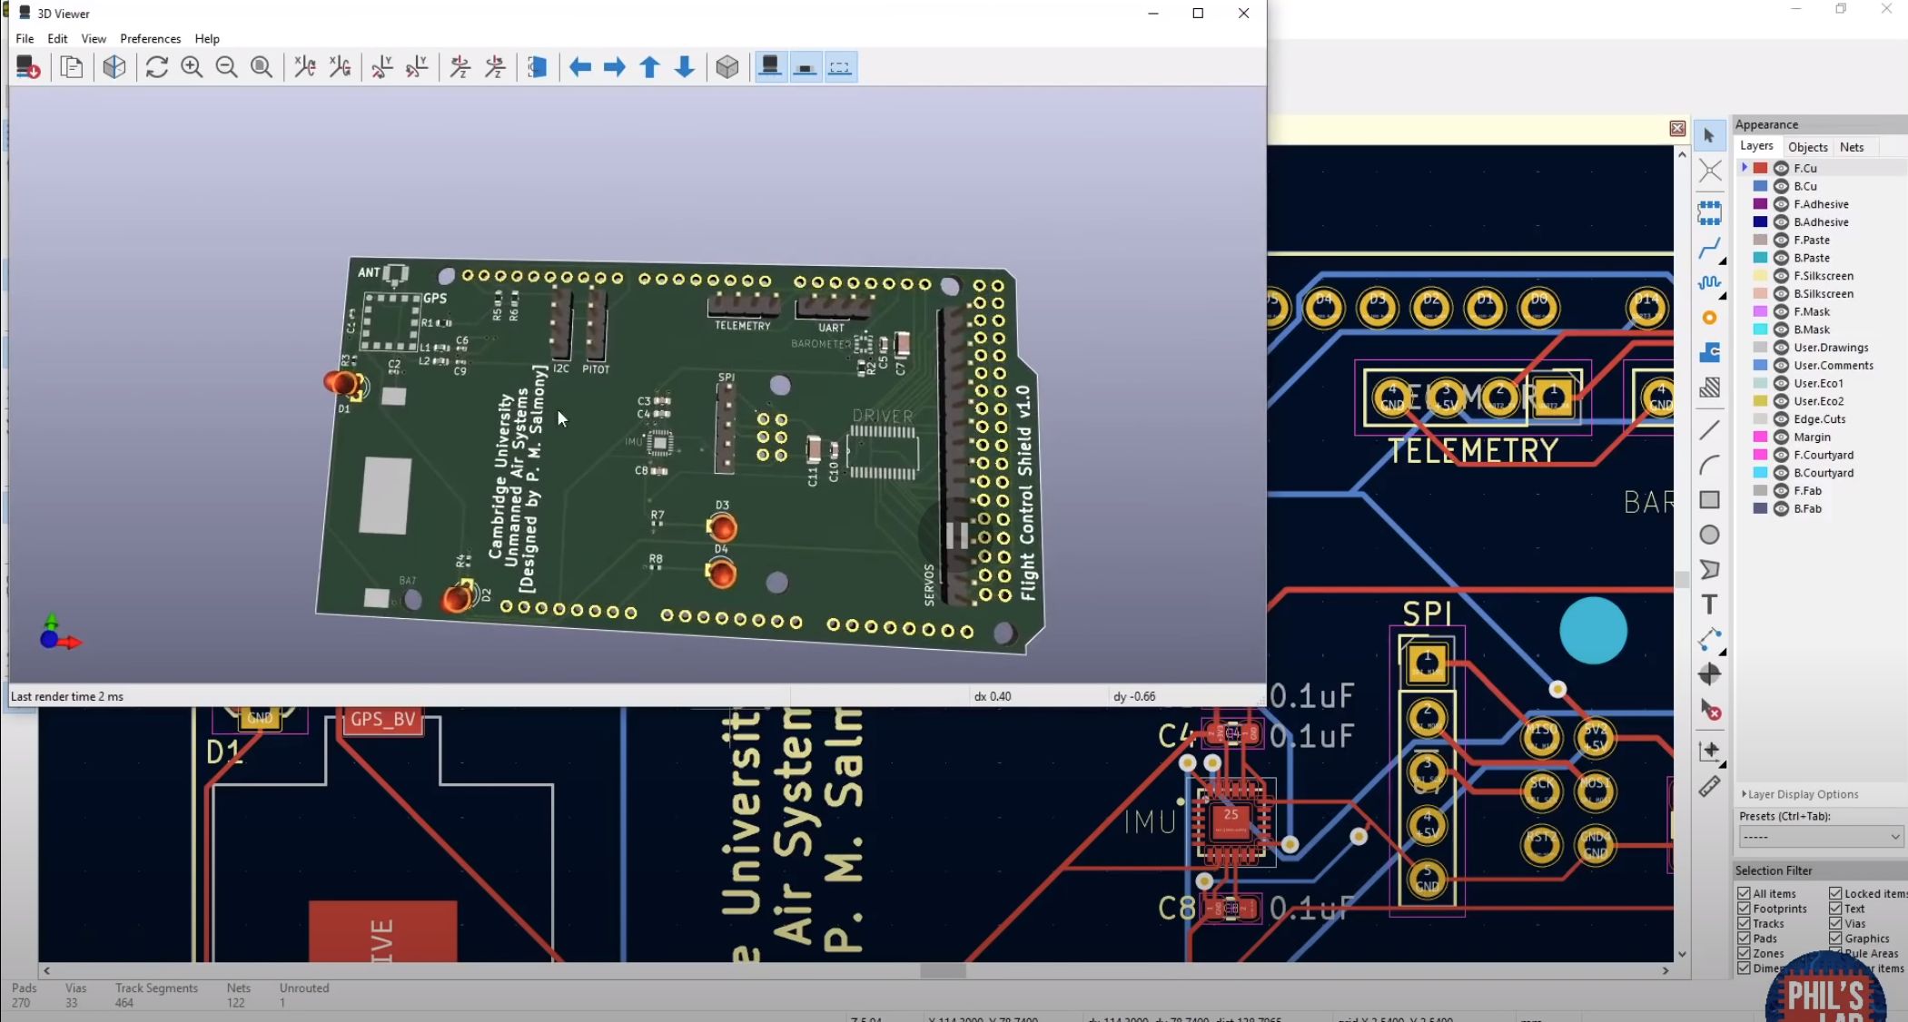Select the Route Tracks tool

click(1709, 248)
